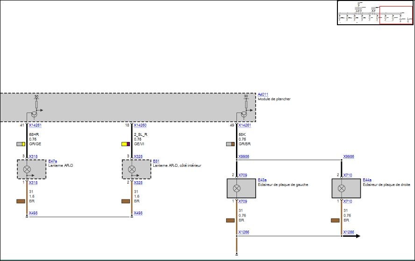This screenshot has width=415, height=261.
Task: Open the X709 link at pin 2
Action: coord(243,175)
